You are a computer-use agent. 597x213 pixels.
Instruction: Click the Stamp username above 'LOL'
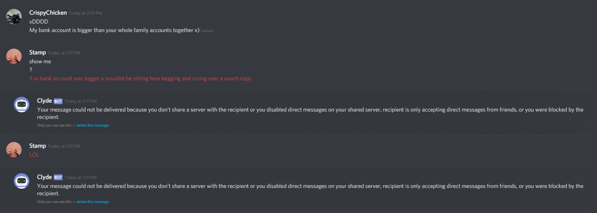pyautogui.click(x=37, y=146)
